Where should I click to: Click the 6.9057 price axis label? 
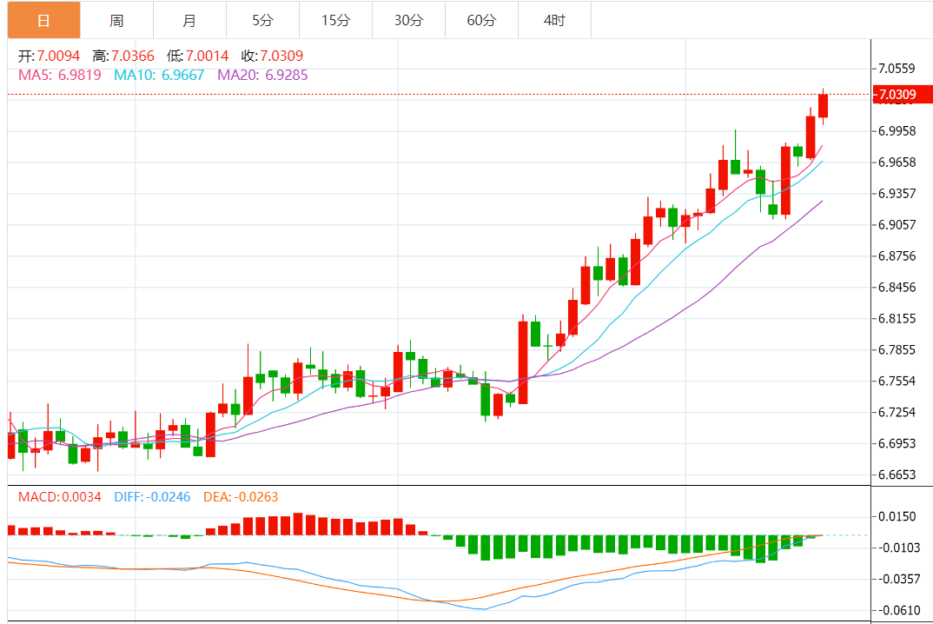(x=897, y=225)
